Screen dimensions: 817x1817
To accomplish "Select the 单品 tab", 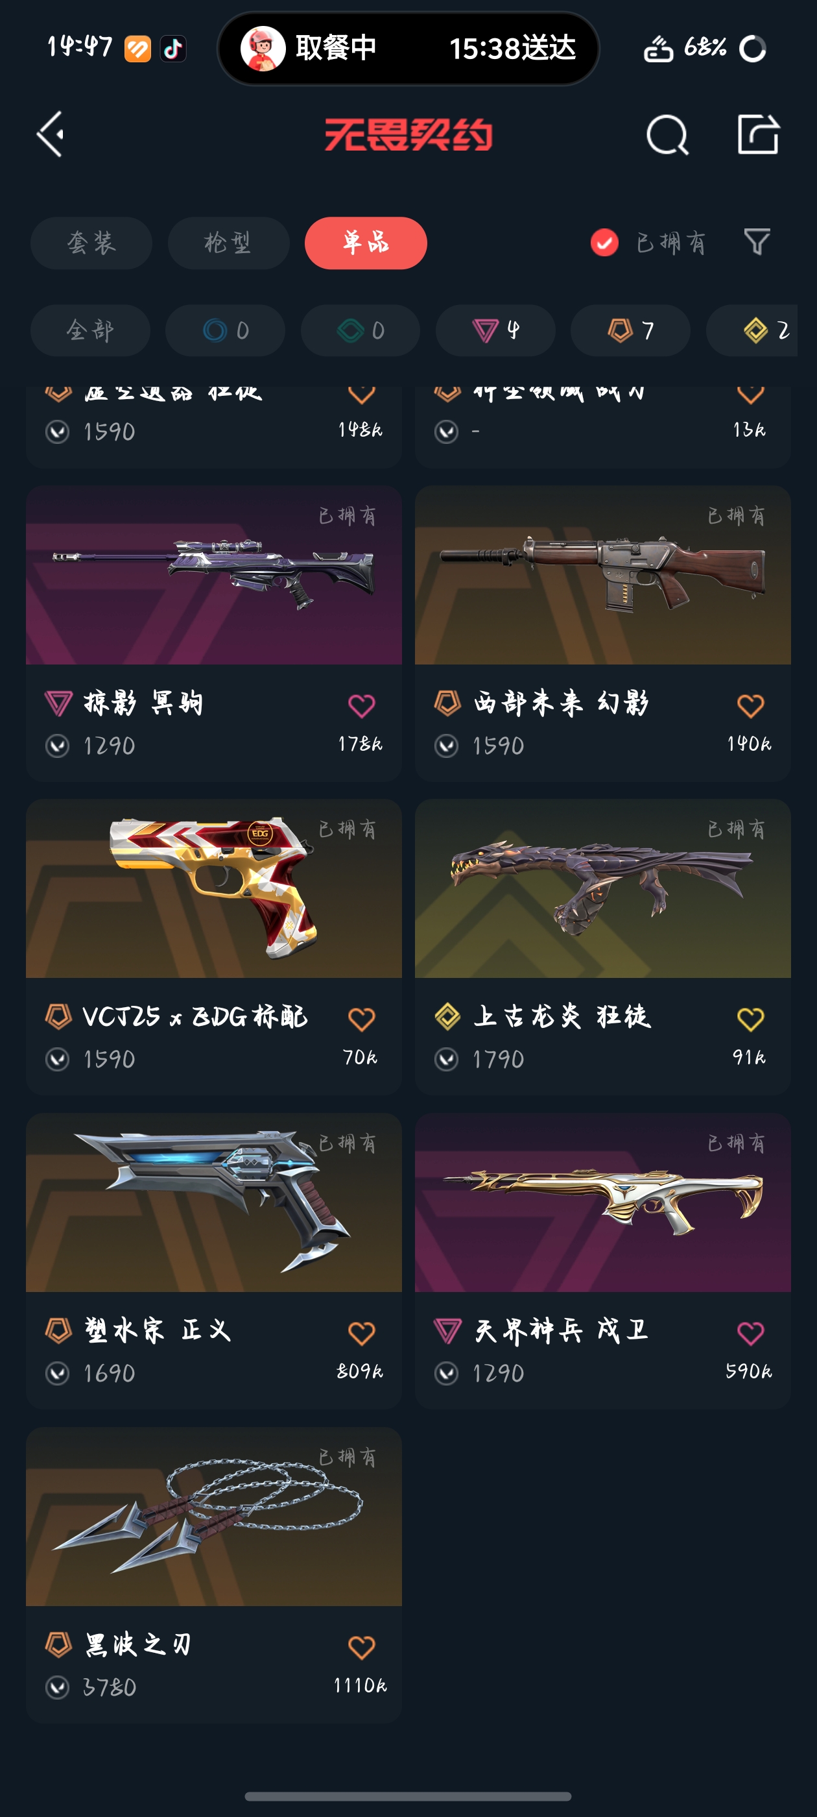I will click(366, 243).
